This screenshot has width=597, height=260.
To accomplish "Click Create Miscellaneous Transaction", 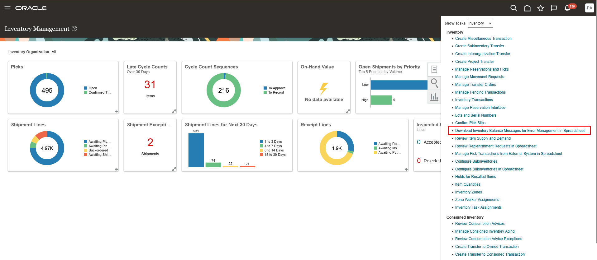I will point(483,39).
